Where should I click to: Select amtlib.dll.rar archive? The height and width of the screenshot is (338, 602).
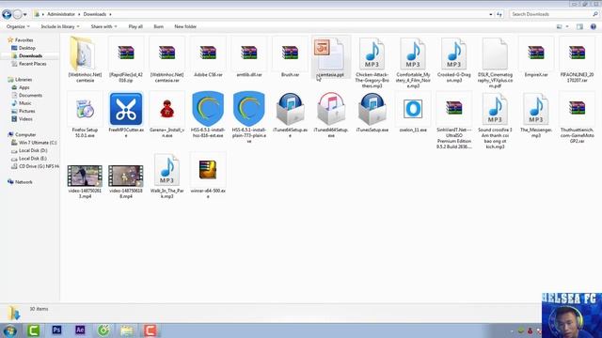[x=248, y=56]
